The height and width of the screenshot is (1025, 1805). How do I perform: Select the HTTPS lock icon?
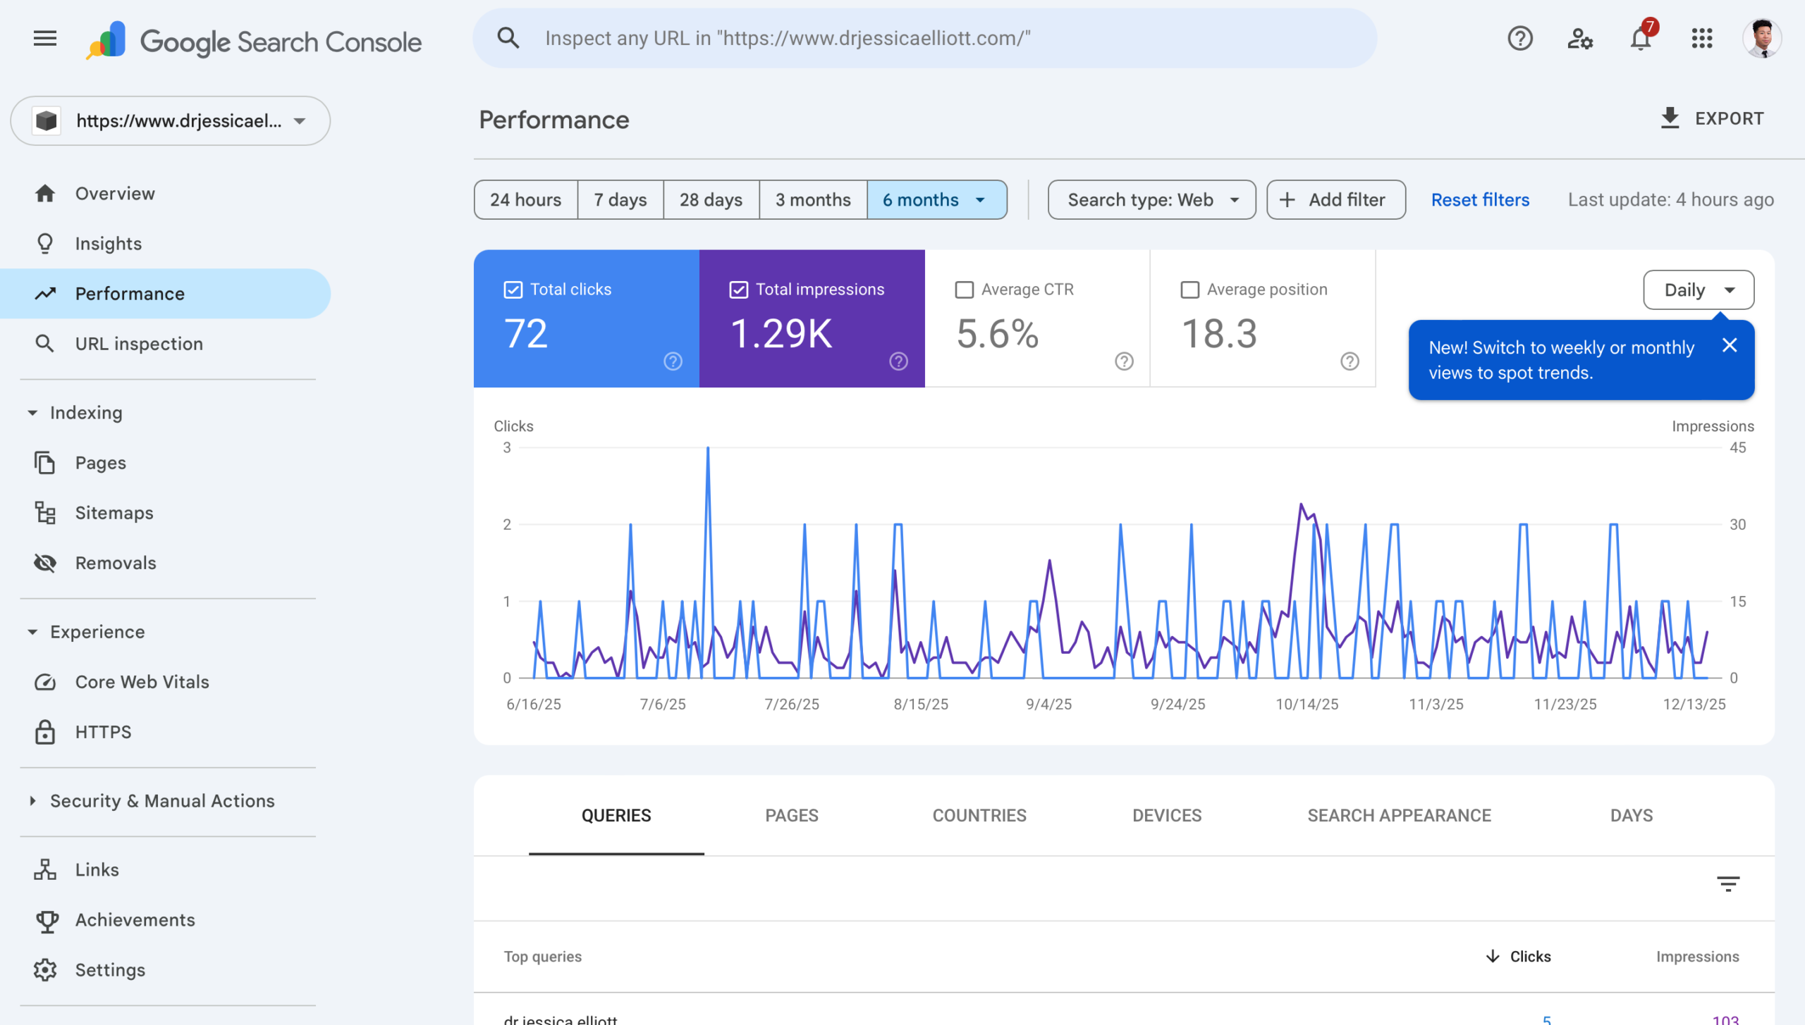click(x=45, y=732)
